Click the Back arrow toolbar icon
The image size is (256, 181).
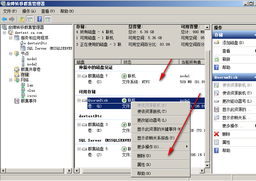pyautogui.click(x=4, y=19)
